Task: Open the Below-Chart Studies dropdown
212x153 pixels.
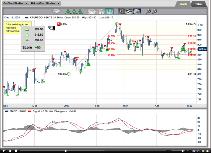Action: point(45,3)
